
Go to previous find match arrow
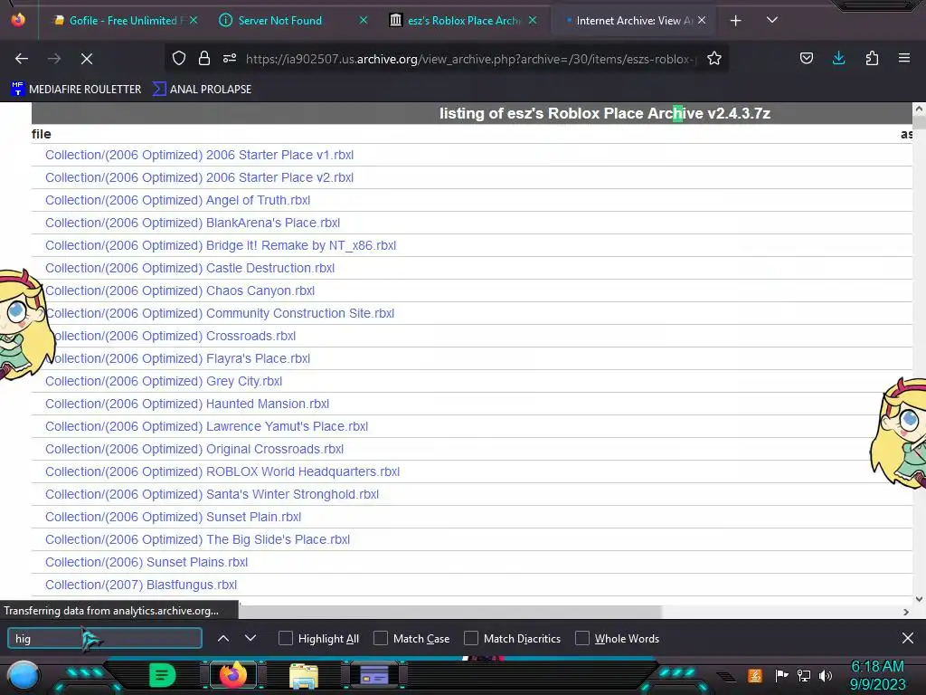[223, 638]
